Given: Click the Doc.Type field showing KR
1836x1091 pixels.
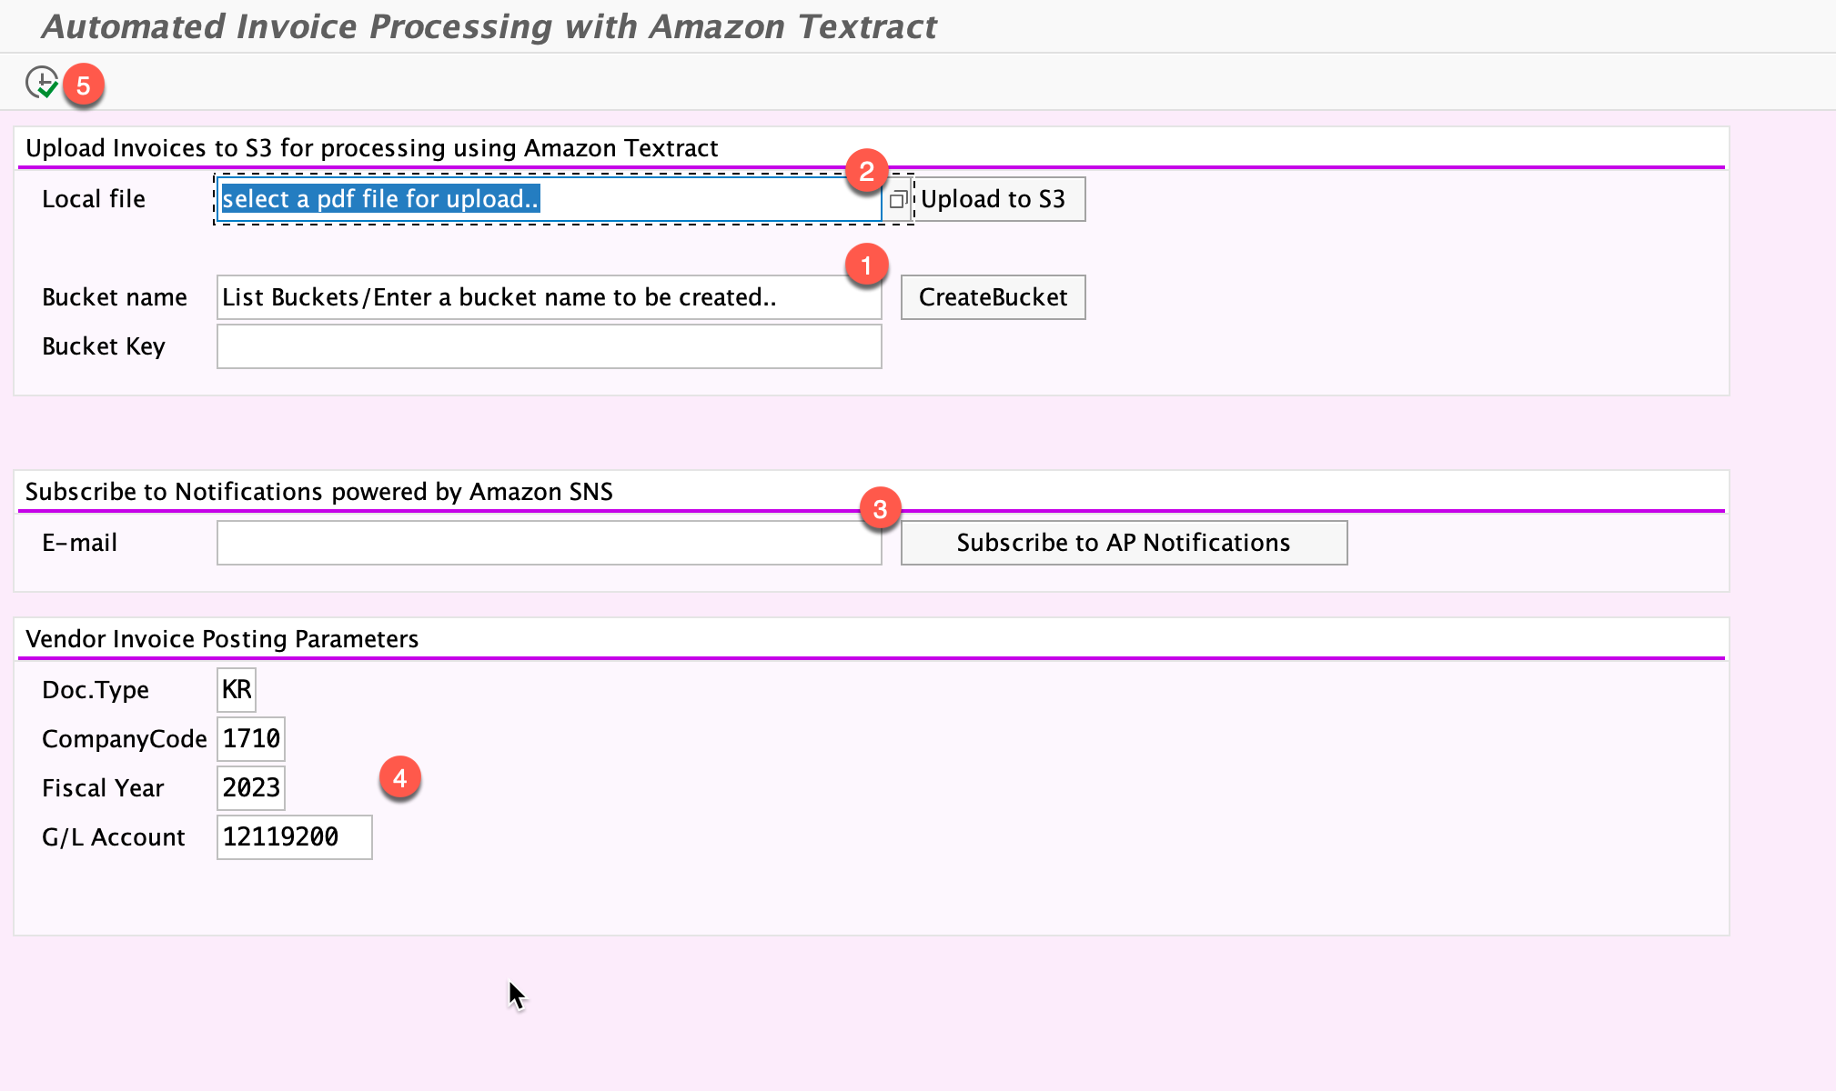Looking at the screenshot, I should [x=237, y=690].
